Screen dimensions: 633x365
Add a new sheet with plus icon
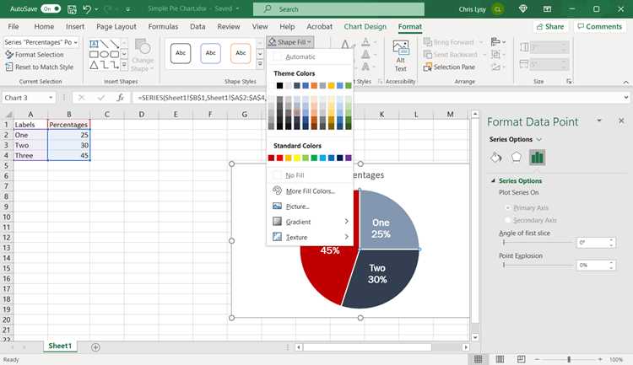click(x=95, y=346)
